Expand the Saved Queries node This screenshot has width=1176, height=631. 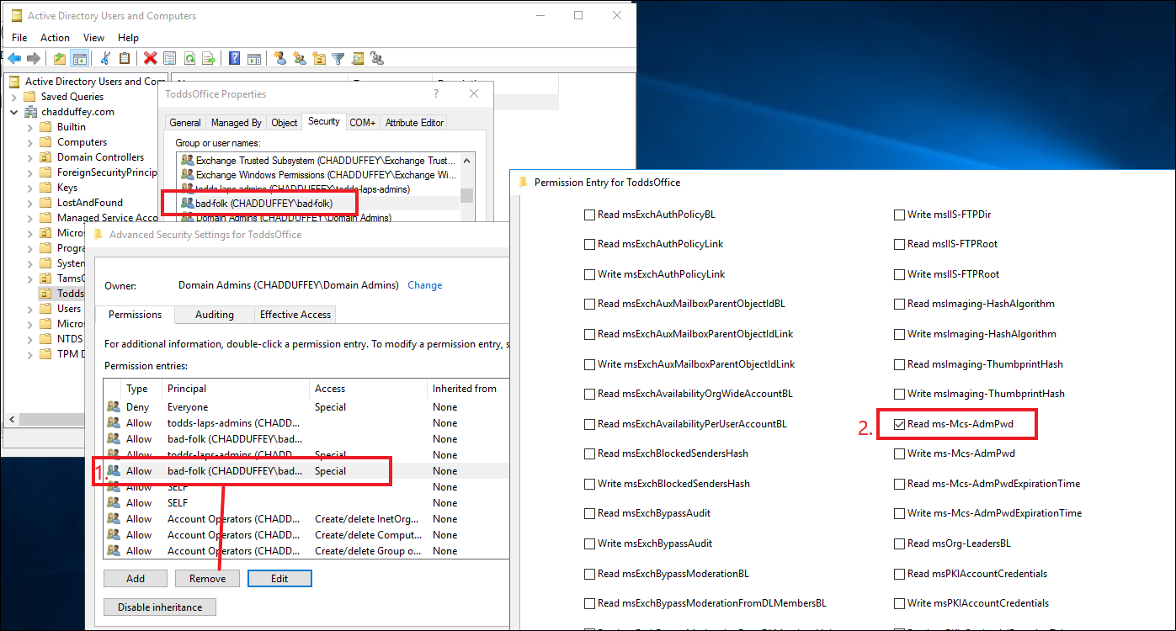pyautogui.click(x=14, y=97)
